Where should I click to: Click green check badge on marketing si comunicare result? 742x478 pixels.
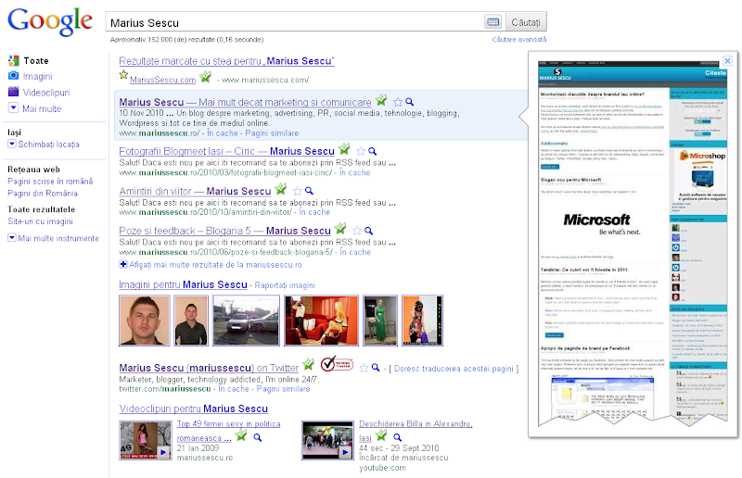coord(381,99)
